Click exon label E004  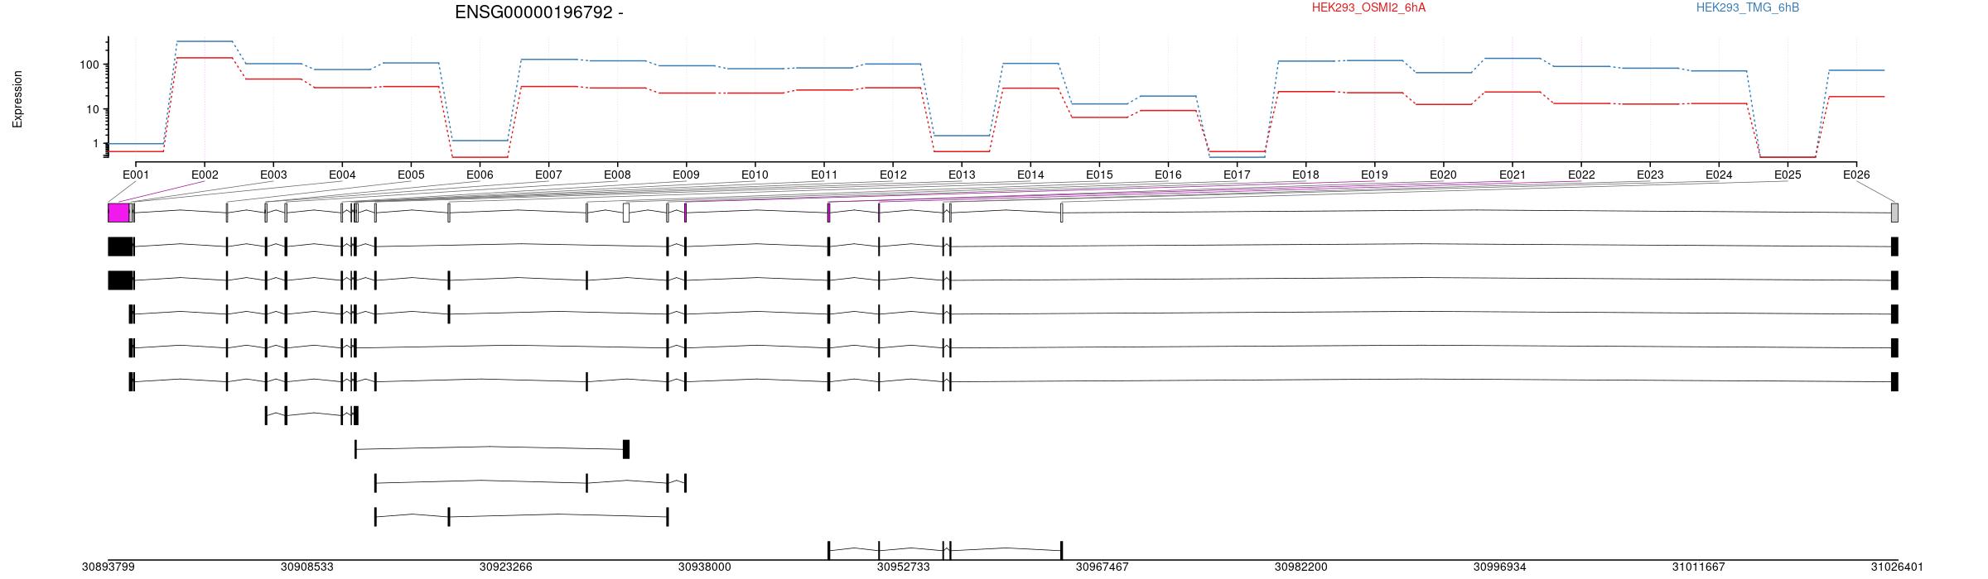[342, 175]
